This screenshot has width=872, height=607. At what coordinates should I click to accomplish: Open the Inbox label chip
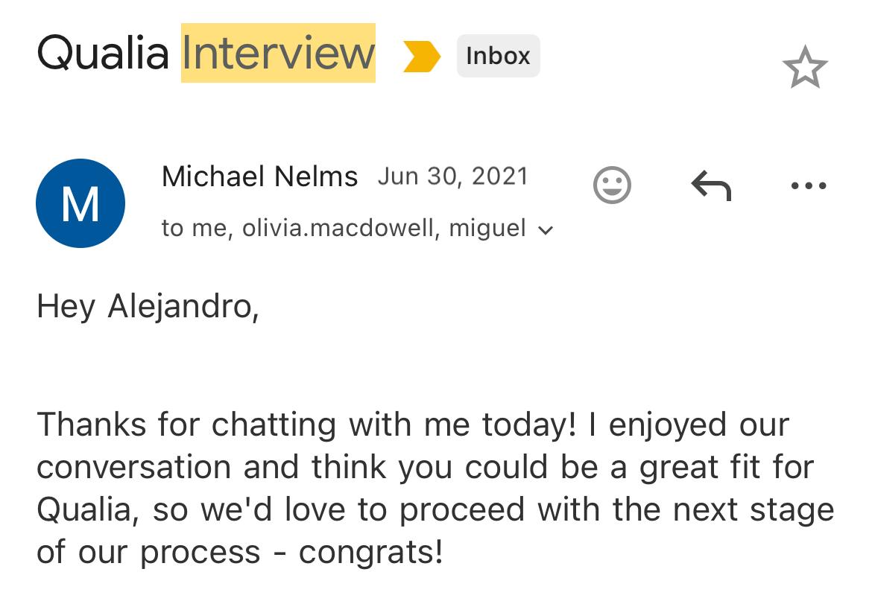click(x=498, y=55)
